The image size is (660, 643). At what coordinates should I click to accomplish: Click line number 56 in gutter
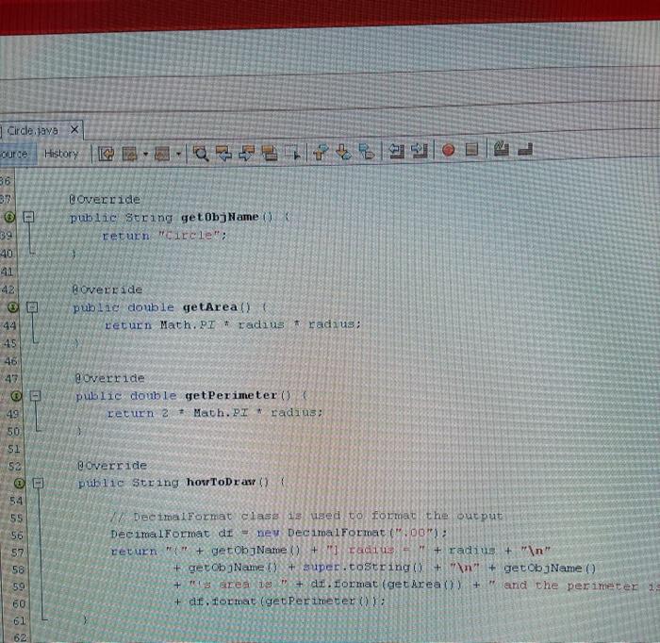tap(17, 536)
